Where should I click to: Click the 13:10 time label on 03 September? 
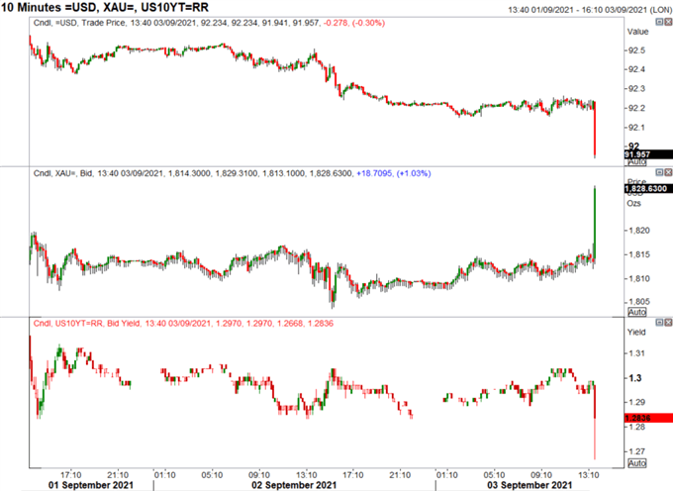pyautogui.click(x=589, y=475)
